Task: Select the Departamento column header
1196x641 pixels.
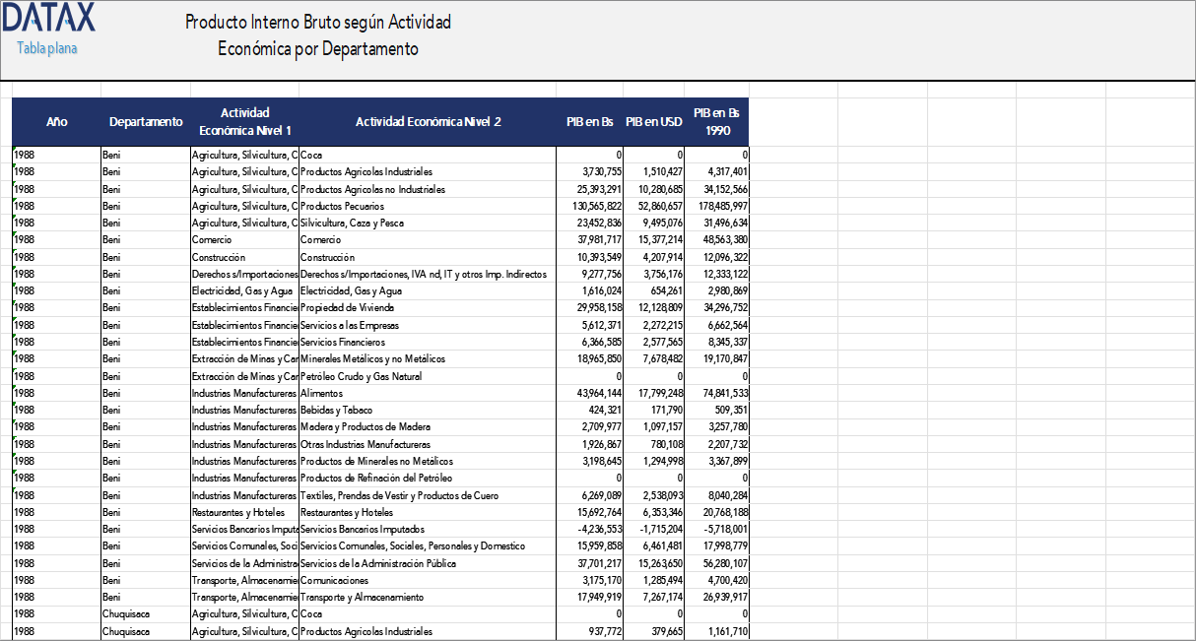Action: (145, 122)
